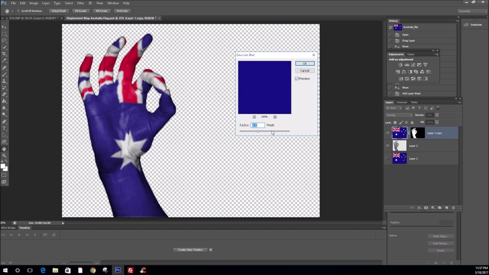Add a Channel Mixer adjustment
The image size is (489, 275).
[422, 72]
